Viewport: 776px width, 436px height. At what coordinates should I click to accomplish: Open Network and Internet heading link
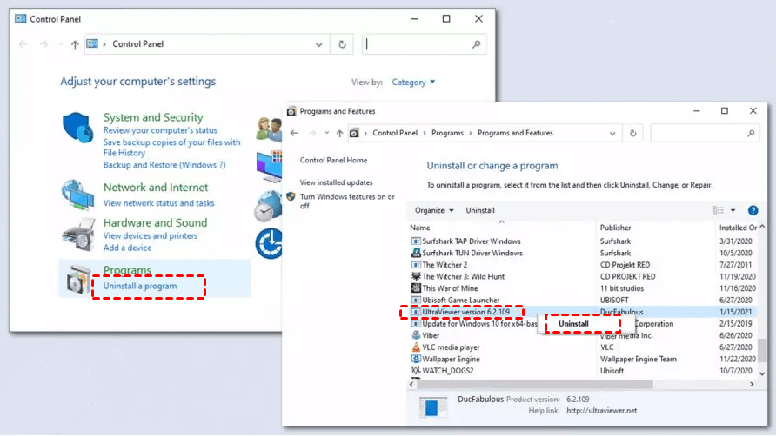[156, 188]
